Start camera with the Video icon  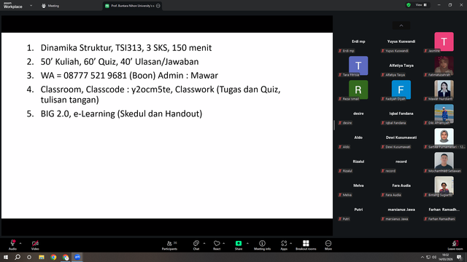[x=35, y=243]
